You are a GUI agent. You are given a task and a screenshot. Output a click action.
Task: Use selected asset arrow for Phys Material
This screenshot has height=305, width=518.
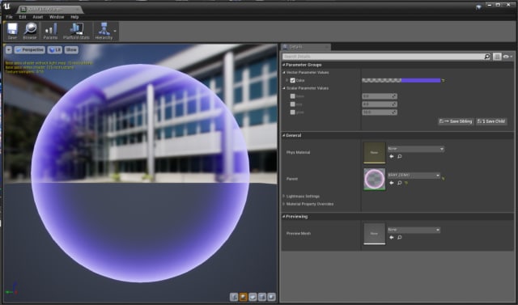392,156
